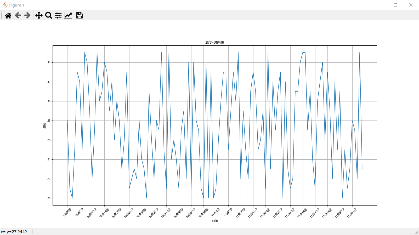Activate the Pan axes tool
This screenshot has width=419, height=235.
[x=39, y=16]
